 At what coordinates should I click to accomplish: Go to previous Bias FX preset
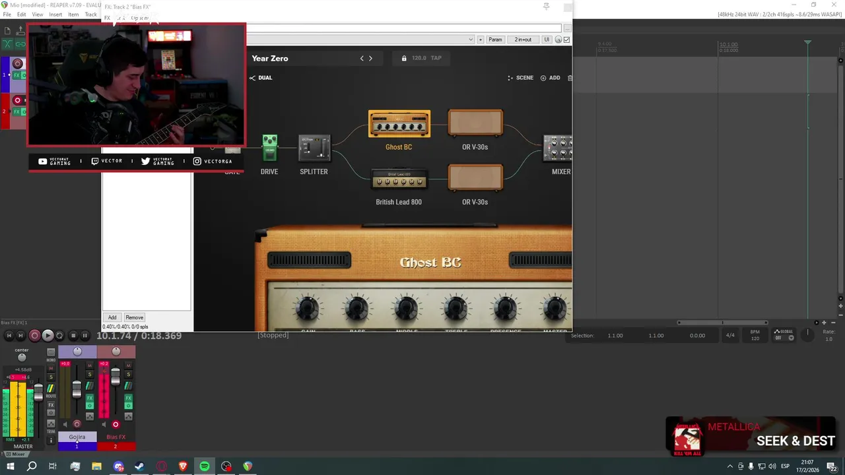pyautogui.click(x=362, y=58)
